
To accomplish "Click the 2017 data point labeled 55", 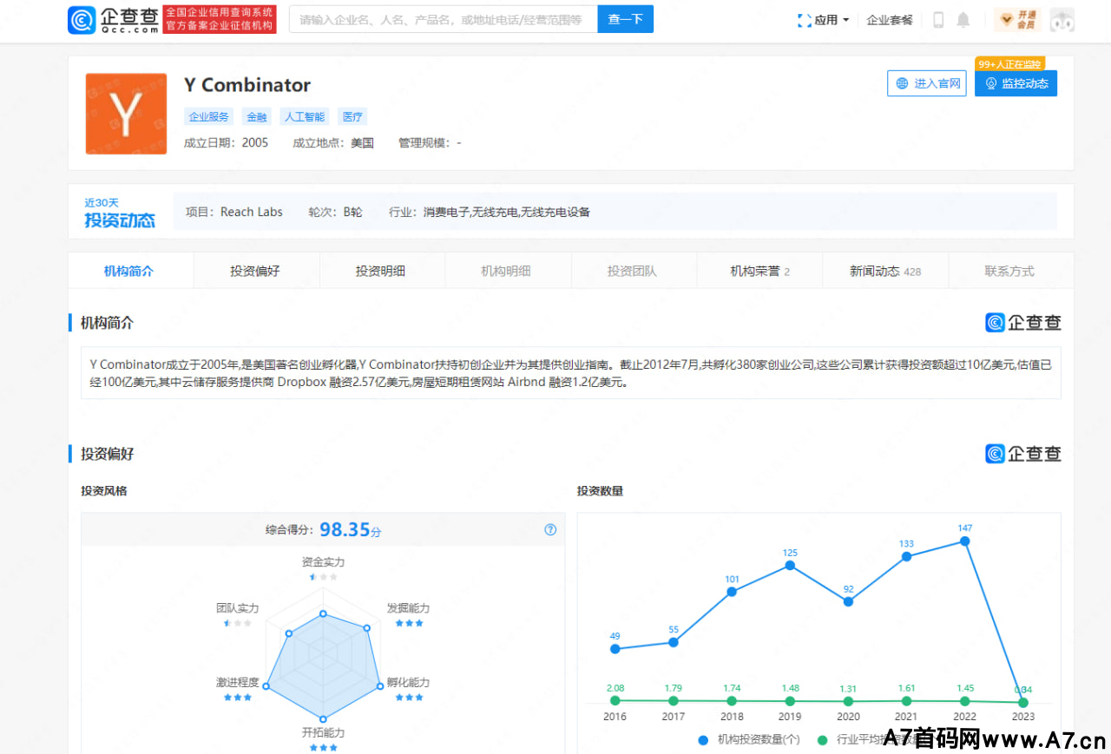I will [x=674, y=642].
